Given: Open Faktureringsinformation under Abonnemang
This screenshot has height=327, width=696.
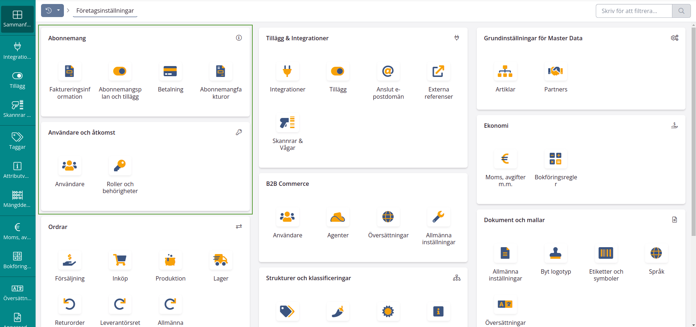Looking at the screenshot, I should coord(69,71).
